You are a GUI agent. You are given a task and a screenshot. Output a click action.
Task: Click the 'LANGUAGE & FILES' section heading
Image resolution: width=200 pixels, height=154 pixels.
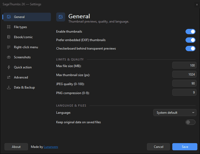tap(71, 105)
